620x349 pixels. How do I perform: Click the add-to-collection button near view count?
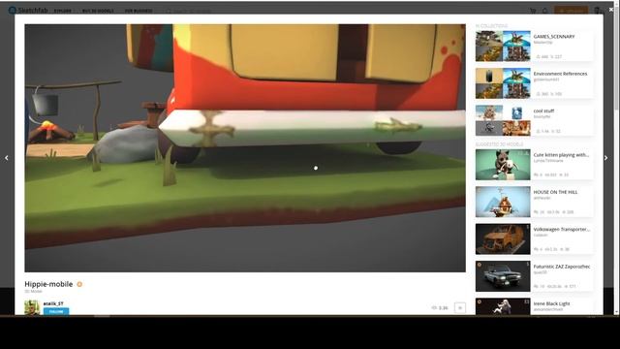[460, 308]
